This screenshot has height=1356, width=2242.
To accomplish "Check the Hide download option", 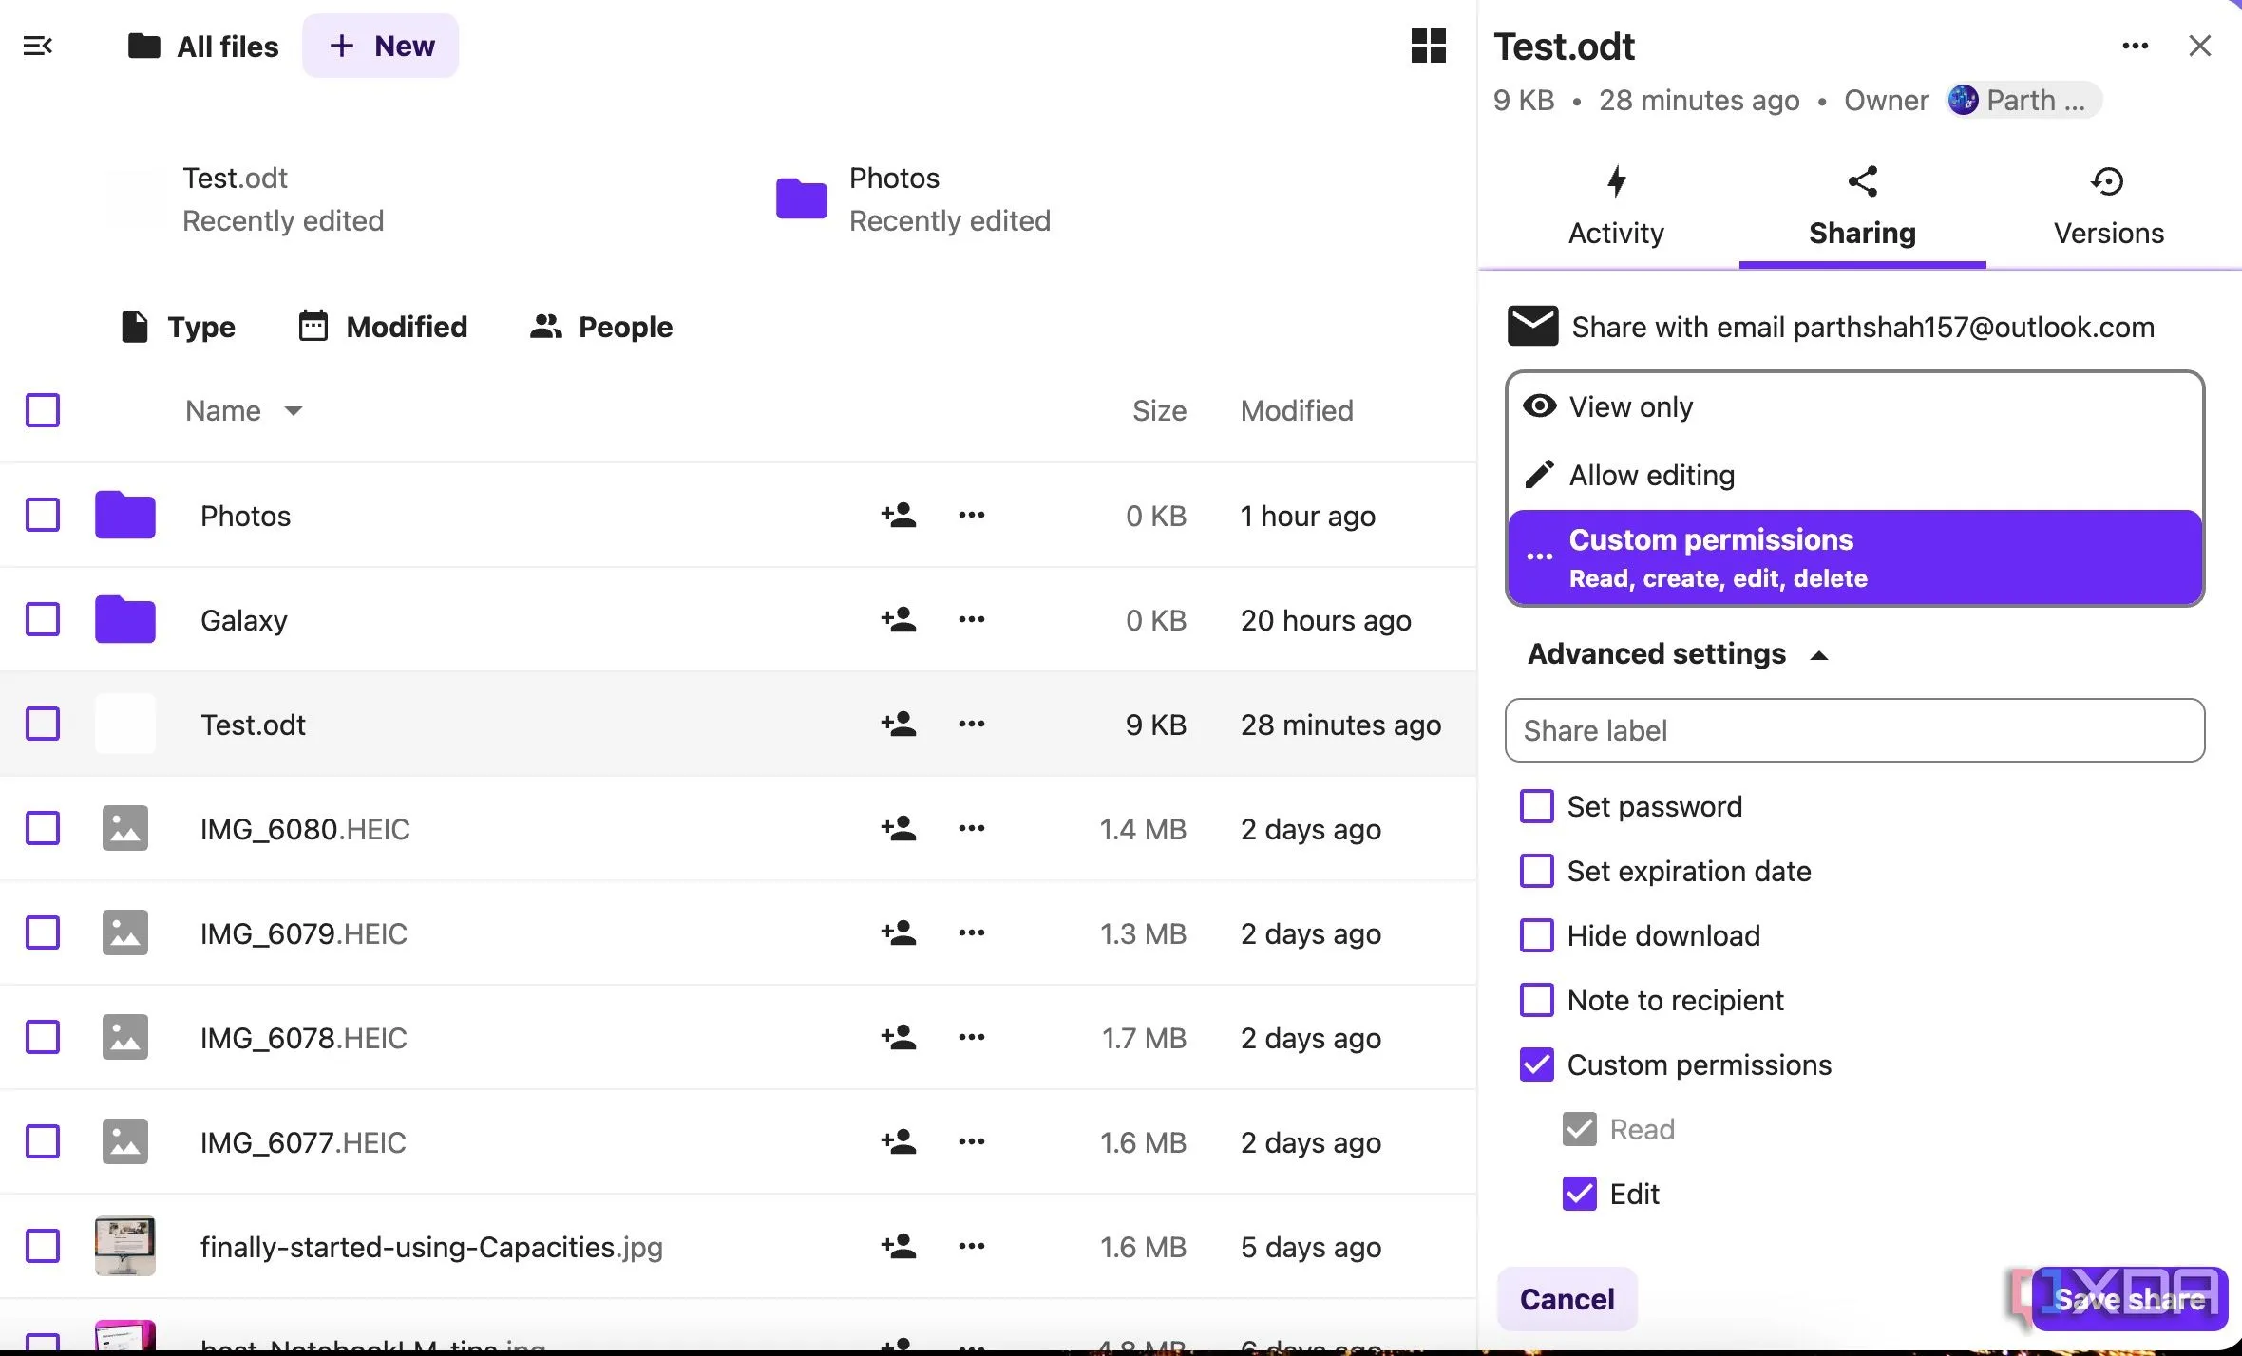I will 1535,935.
